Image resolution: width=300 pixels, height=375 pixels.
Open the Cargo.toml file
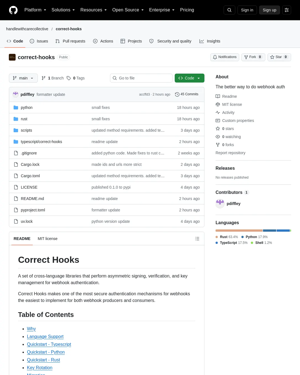point(30,176)
